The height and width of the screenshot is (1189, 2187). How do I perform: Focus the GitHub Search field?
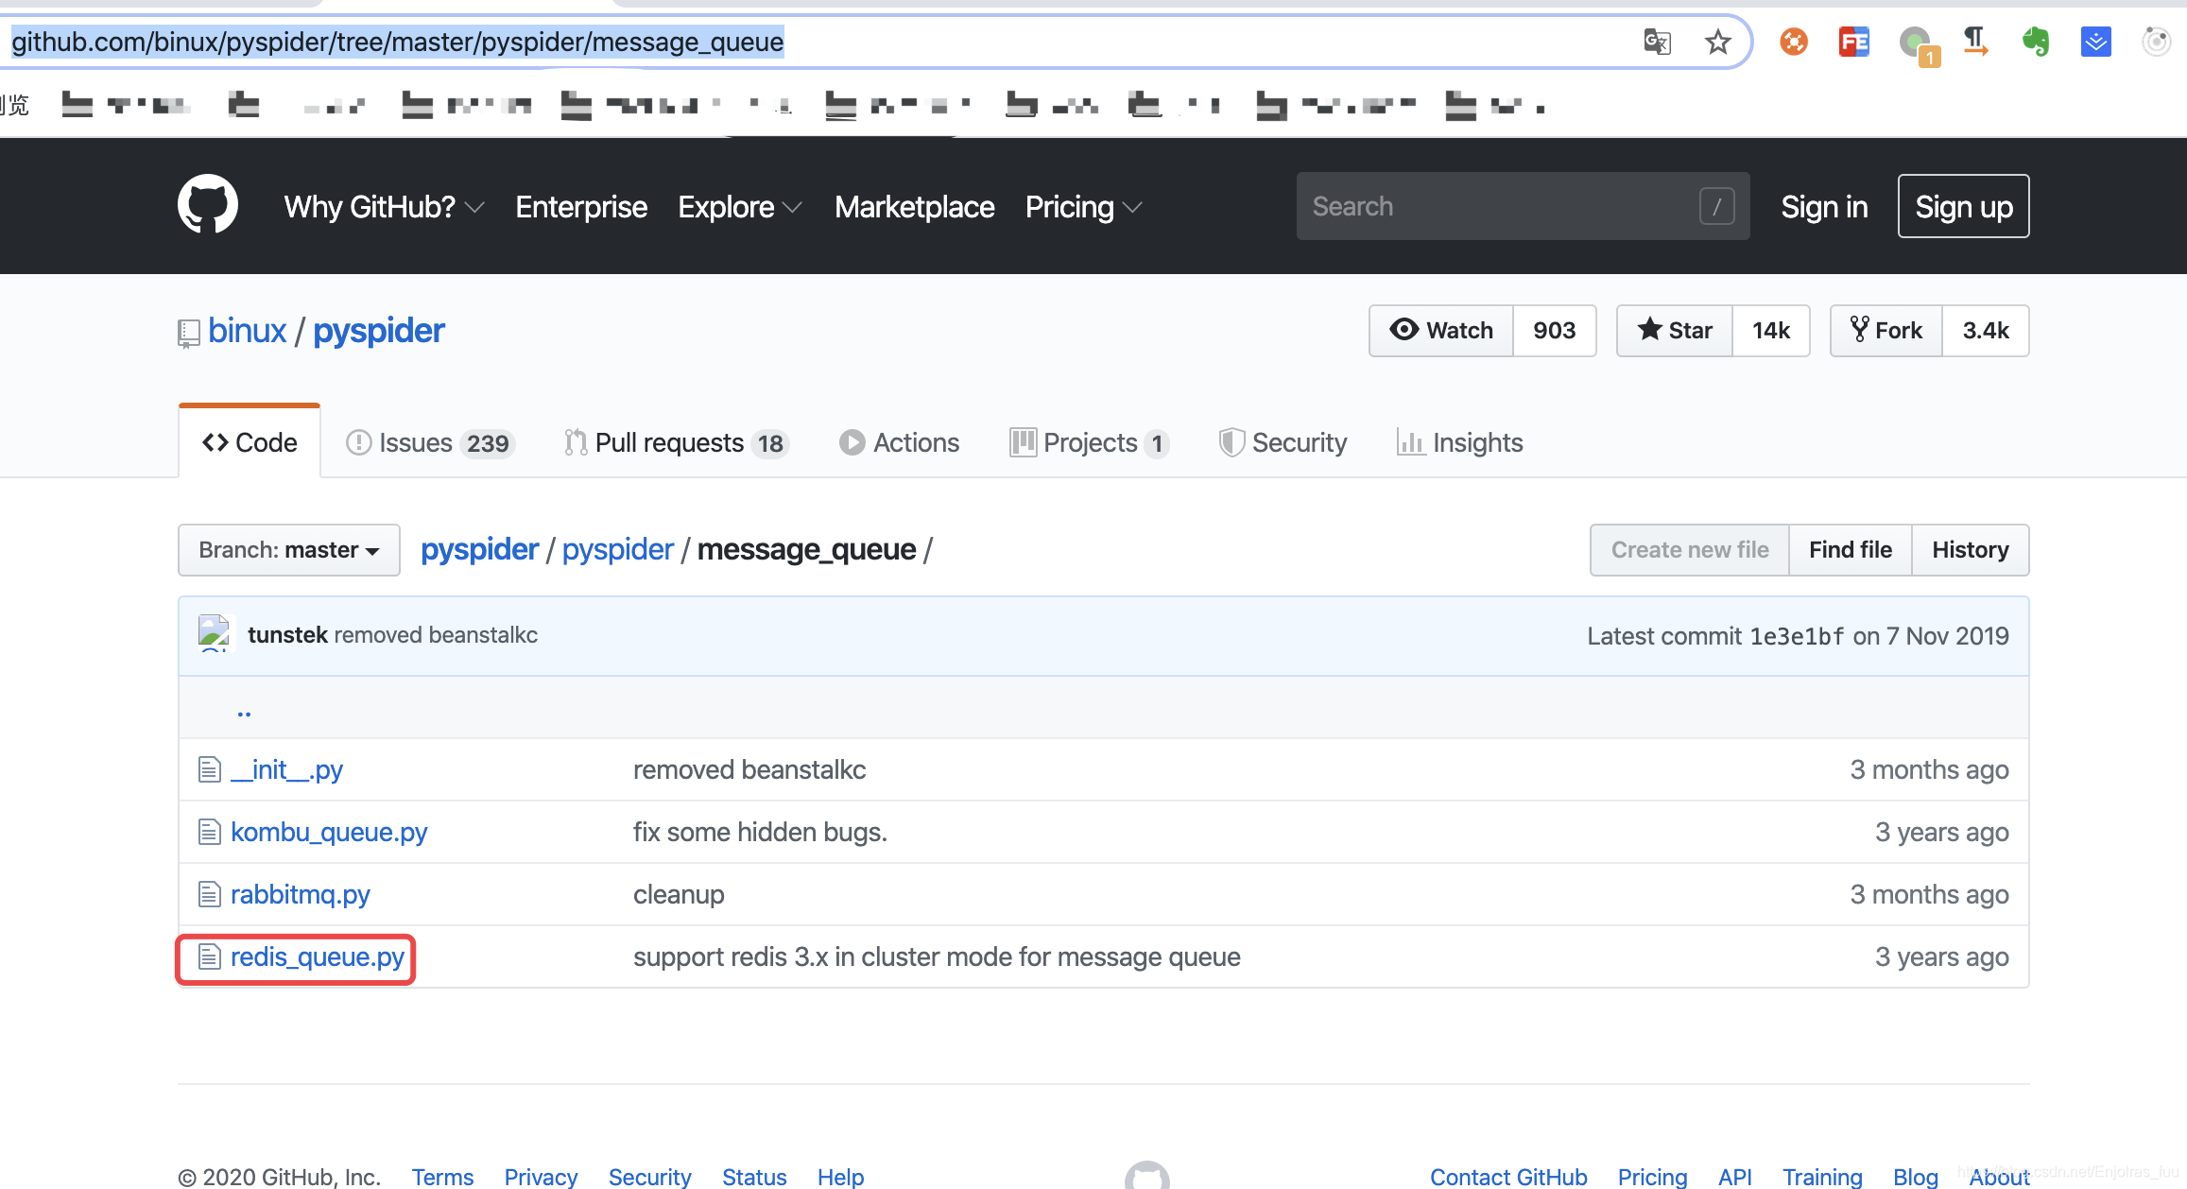pyautogui.click(x=1523, y=206)
